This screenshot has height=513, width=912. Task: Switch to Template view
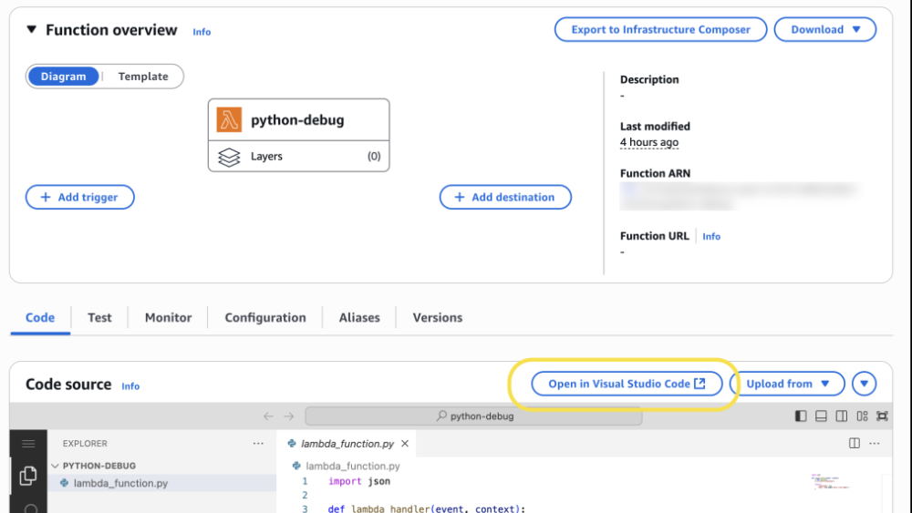pyautogui.click(x=143, y=77)
